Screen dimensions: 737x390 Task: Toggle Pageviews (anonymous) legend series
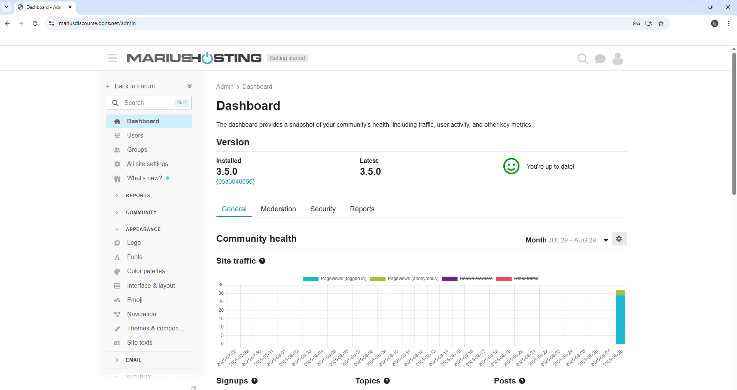[404, 279]
